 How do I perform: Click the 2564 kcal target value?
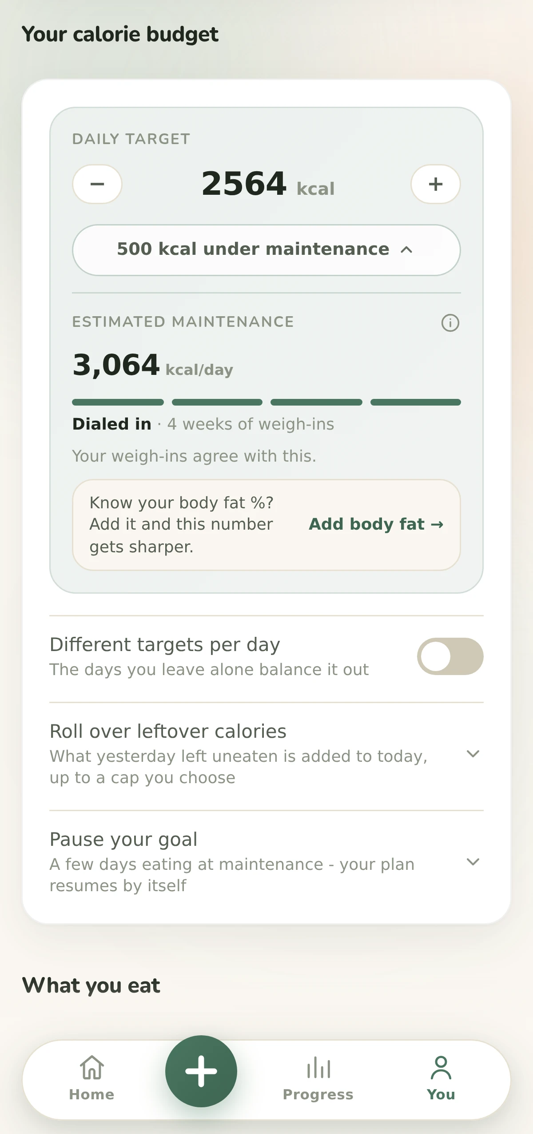tap(268, 184)
